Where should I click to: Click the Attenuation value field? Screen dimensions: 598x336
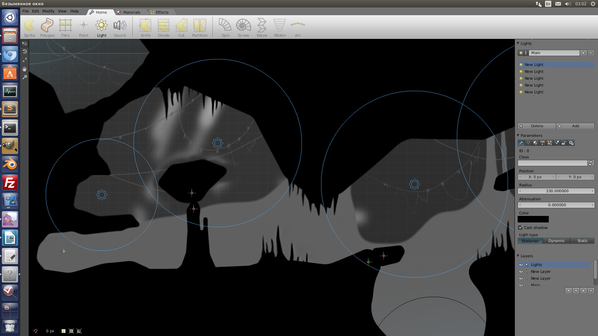[556, 205]
